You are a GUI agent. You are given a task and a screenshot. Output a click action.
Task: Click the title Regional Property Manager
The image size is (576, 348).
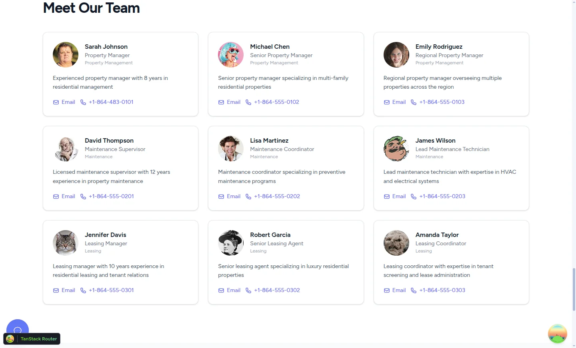point(449,56)
